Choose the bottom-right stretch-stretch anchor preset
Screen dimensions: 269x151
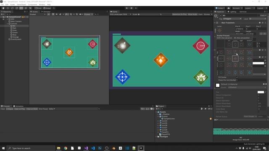pyautogui.click(x=249, y=73)
